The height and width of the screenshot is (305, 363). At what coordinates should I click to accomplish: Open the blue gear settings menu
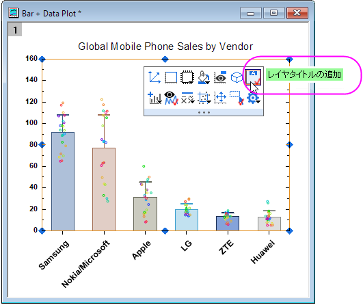pos(253,98)
